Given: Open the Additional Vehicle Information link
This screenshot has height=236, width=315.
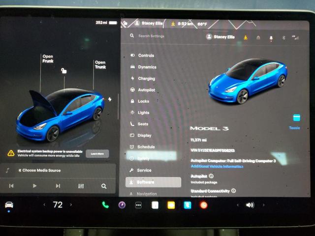Looking at the screenshot, I should [217, 167].
